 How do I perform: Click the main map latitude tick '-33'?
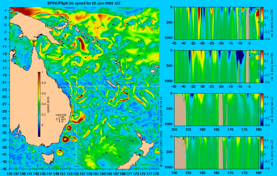point(4,125)
